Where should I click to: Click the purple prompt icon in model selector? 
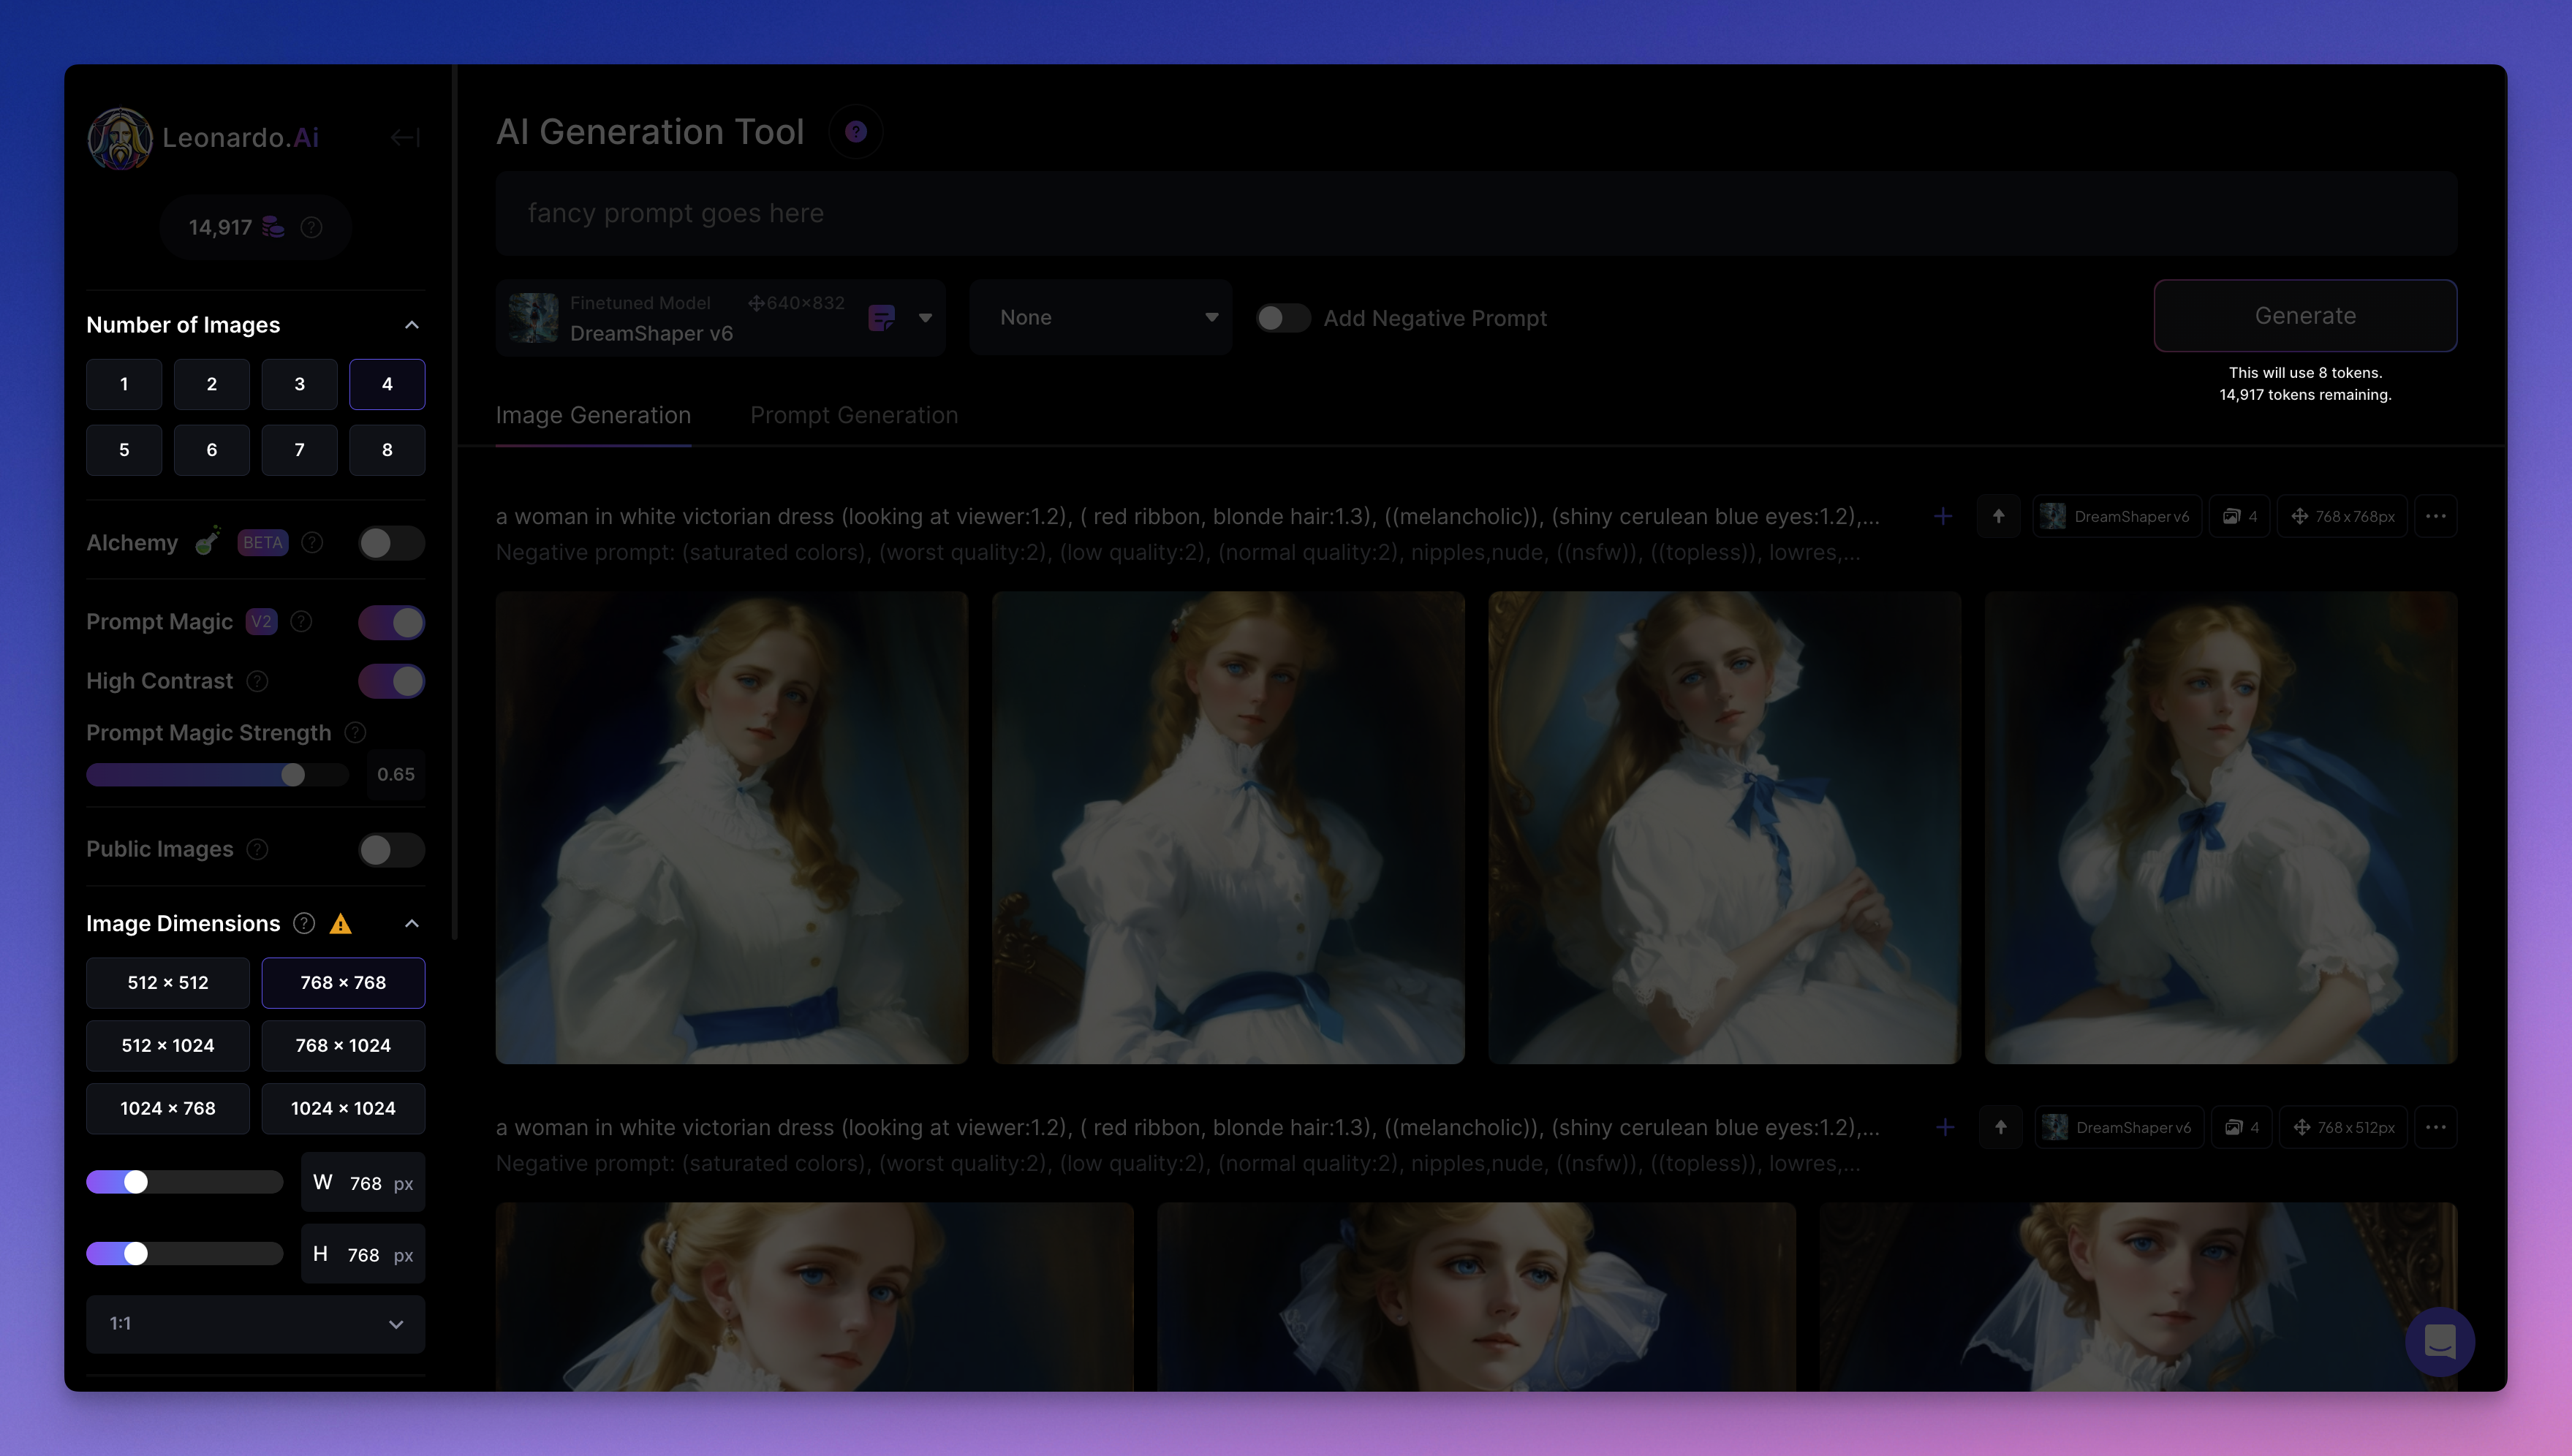(881, 318)
